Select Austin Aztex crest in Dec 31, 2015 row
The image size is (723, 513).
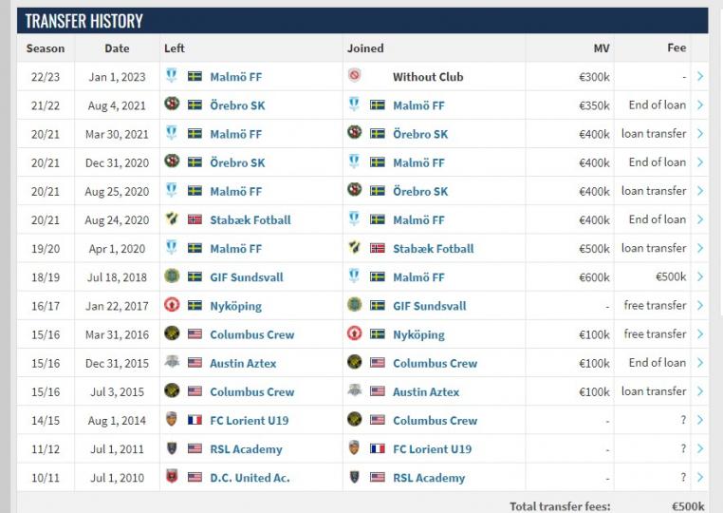tap(172, 363)
